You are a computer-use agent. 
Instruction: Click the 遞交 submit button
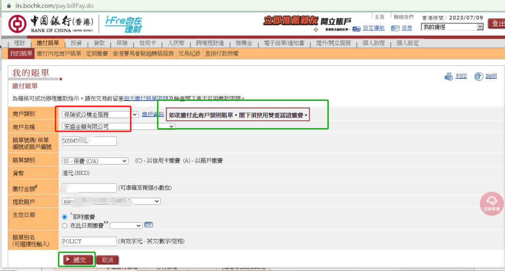(x=78, y=260)
